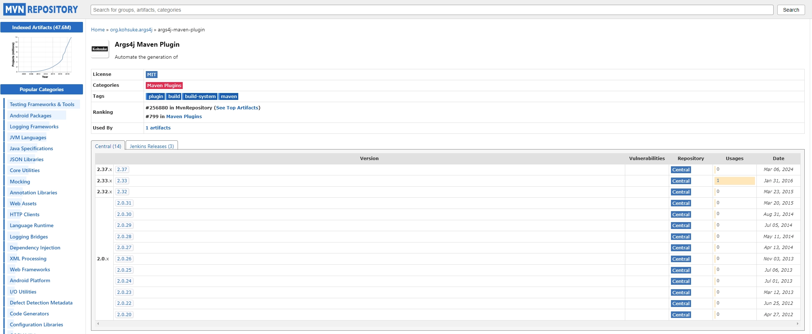Open the Home breadcrumb link

[x=98, y=30]
